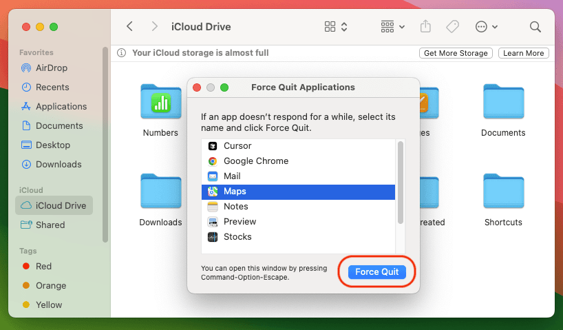Zoom the Force Quit Applications window
Screen dimensions: 563x330
pyautogui.click(x=224, y=87)
